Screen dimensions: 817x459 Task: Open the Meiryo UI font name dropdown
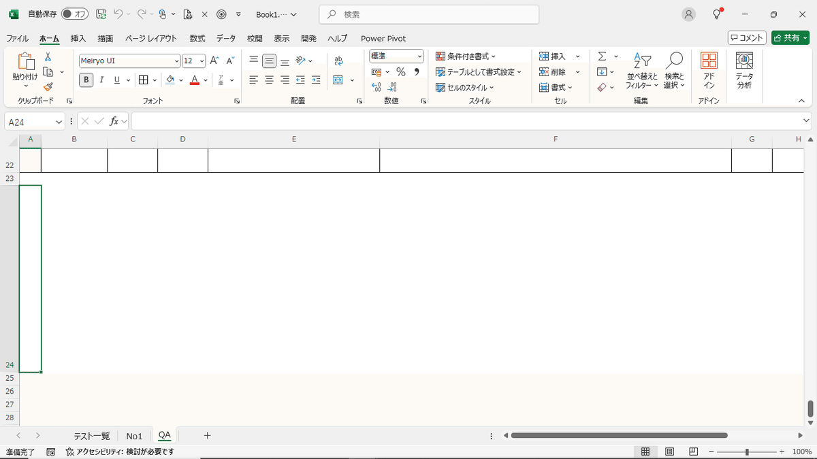coord(177,61)
